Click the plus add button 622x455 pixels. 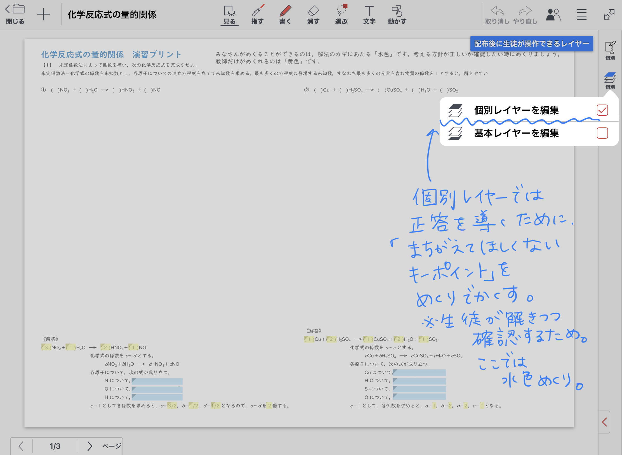pyautogui.click(x=43, y=15)
